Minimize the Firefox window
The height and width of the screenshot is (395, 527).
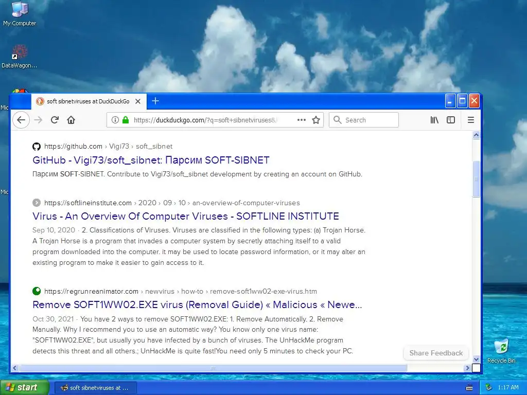pyautogui.click(x=450, y=101)
